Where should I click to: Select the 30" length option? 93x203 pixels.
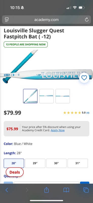tap(56, 163)
